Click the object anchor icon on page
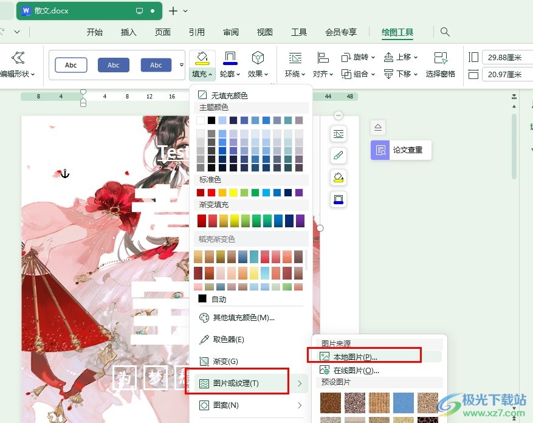The width and height of the screenshot is (533, 423). tap(65, 173)
